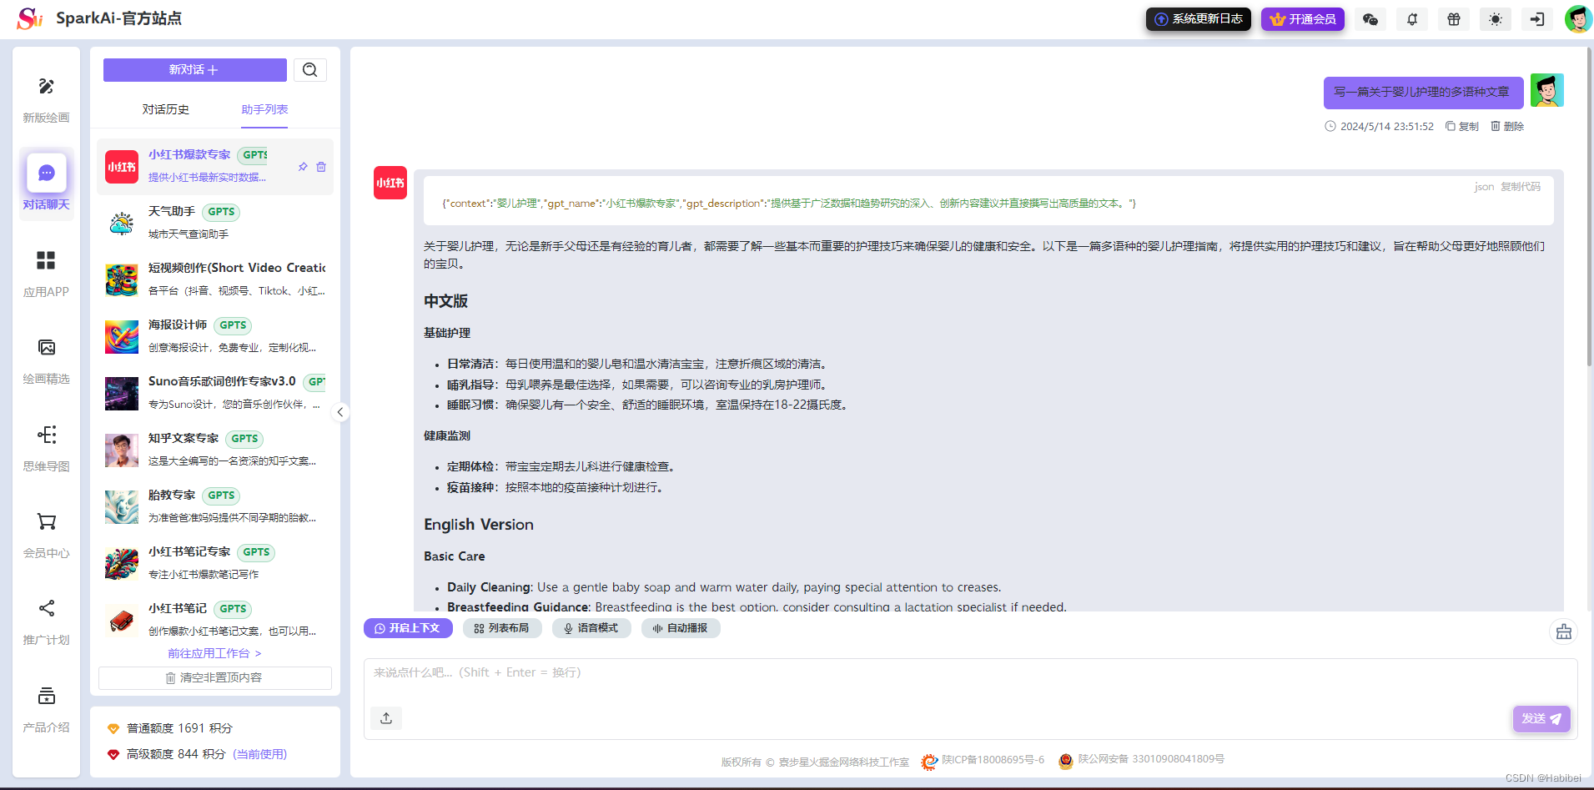
Task: Select 天气助手 assistant
Action: coord(215,223)
